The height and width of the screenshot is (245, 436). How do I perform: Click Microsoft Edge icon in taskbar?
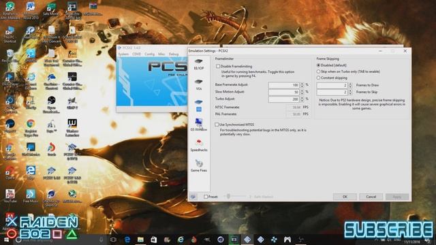tap(127, 240)
